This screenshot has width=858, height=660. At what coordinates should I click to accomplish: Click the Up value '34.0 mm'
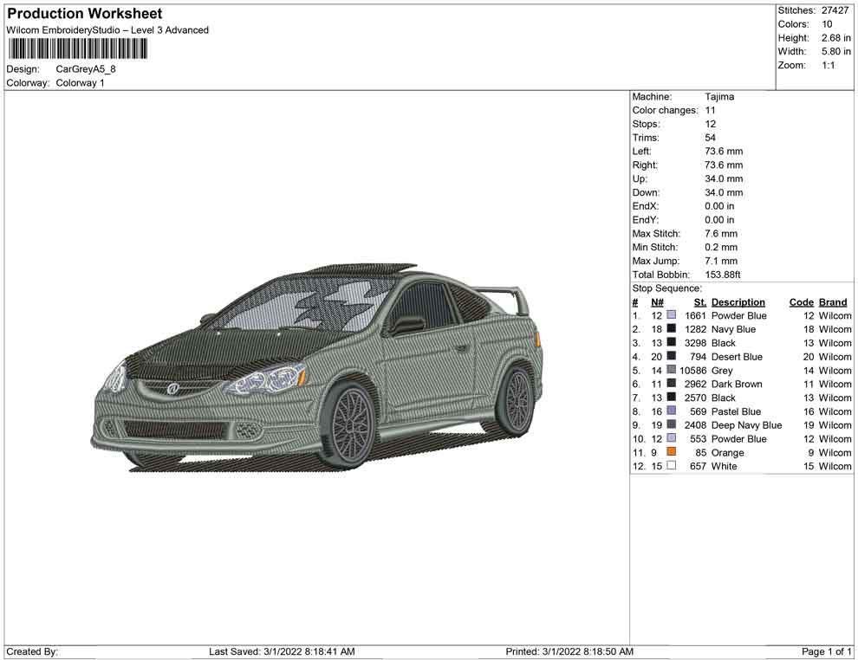[724, 178]
